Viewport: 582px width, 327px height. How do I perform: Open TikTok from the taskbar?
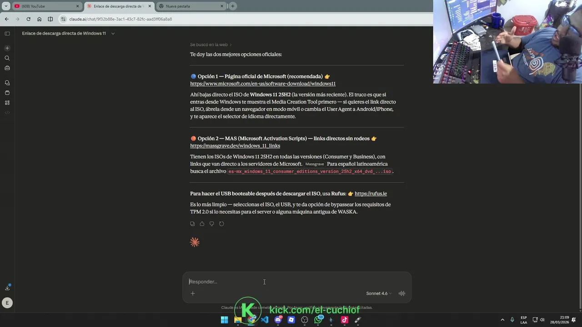(345, 320)
